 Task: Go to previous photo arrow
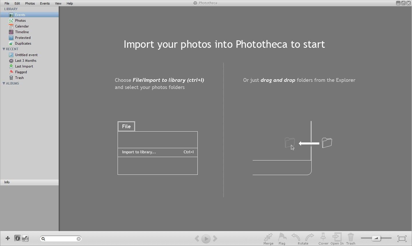pyautogui.click(x=197, y=238)
